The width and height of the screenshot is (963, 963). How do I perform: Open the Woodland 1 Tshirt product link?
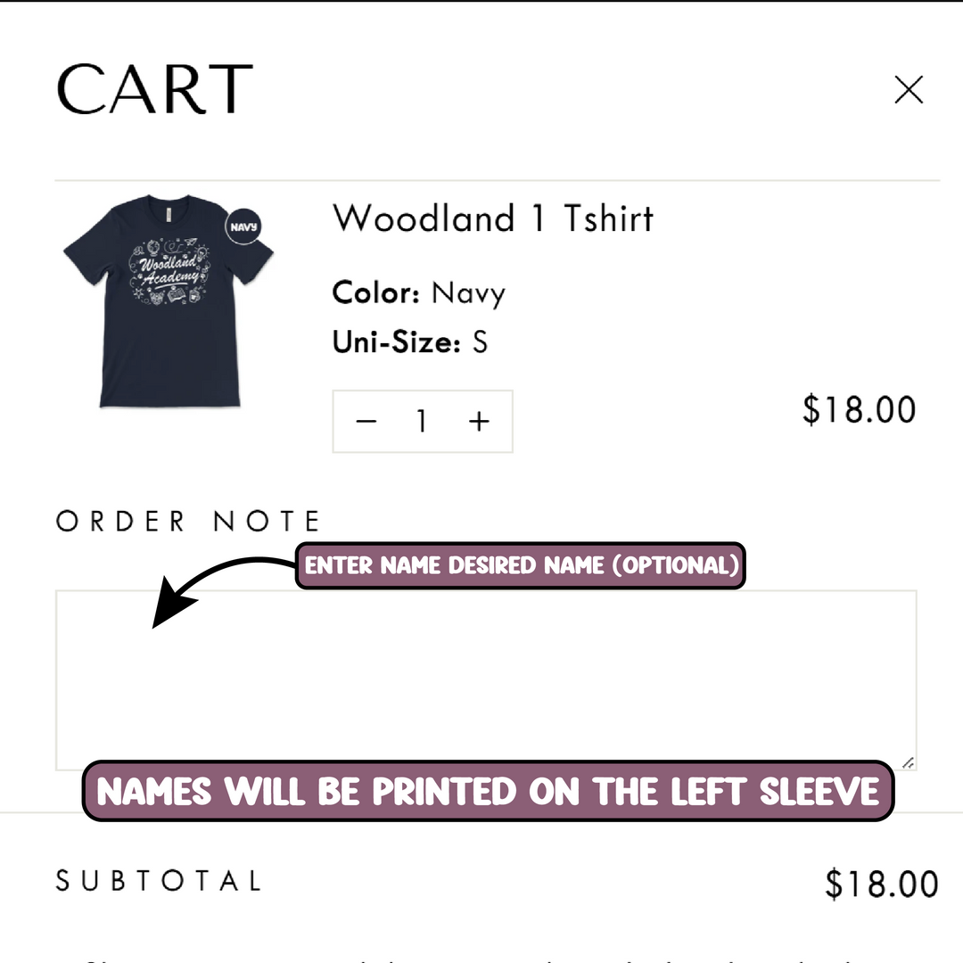point(493,217)
